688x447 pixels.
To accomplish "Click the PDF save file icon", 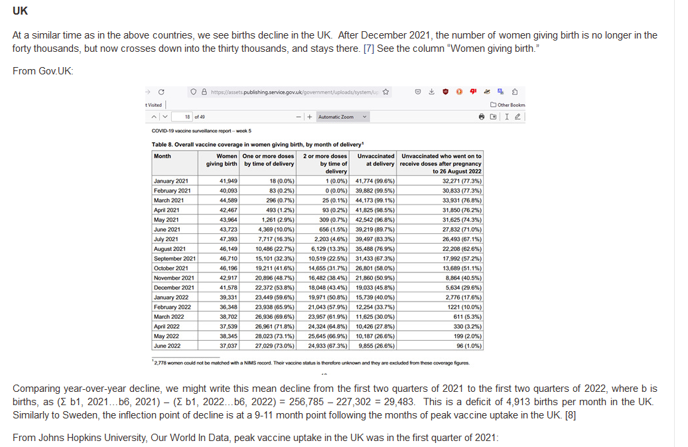I will [x=493, y=117].
